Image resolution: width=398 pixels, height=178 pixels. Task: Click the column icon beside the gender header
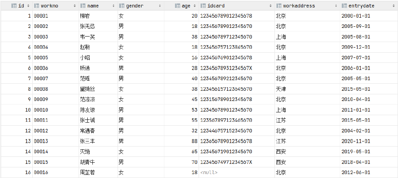121,6
